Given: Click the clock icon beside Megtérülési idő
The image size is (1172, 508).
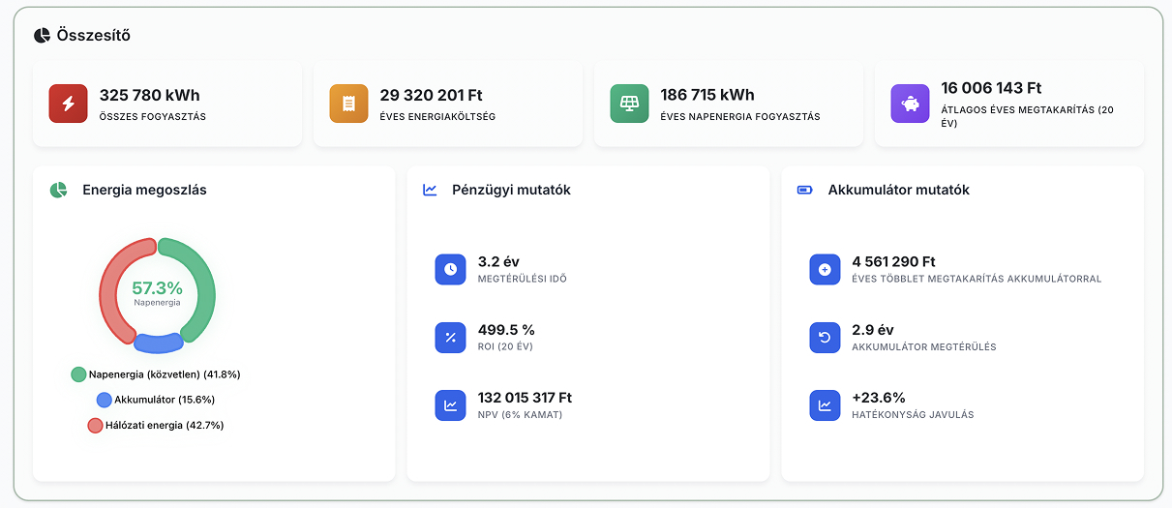Looking at the screenshot, I should click(450, 269).
